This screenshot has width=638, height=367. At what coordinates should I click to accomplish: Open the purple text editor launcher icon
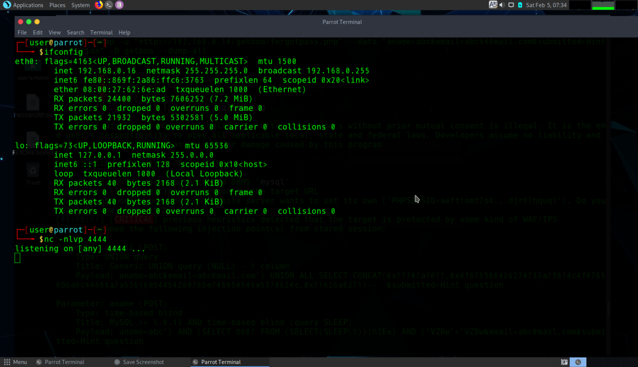(x=119, y=5)
